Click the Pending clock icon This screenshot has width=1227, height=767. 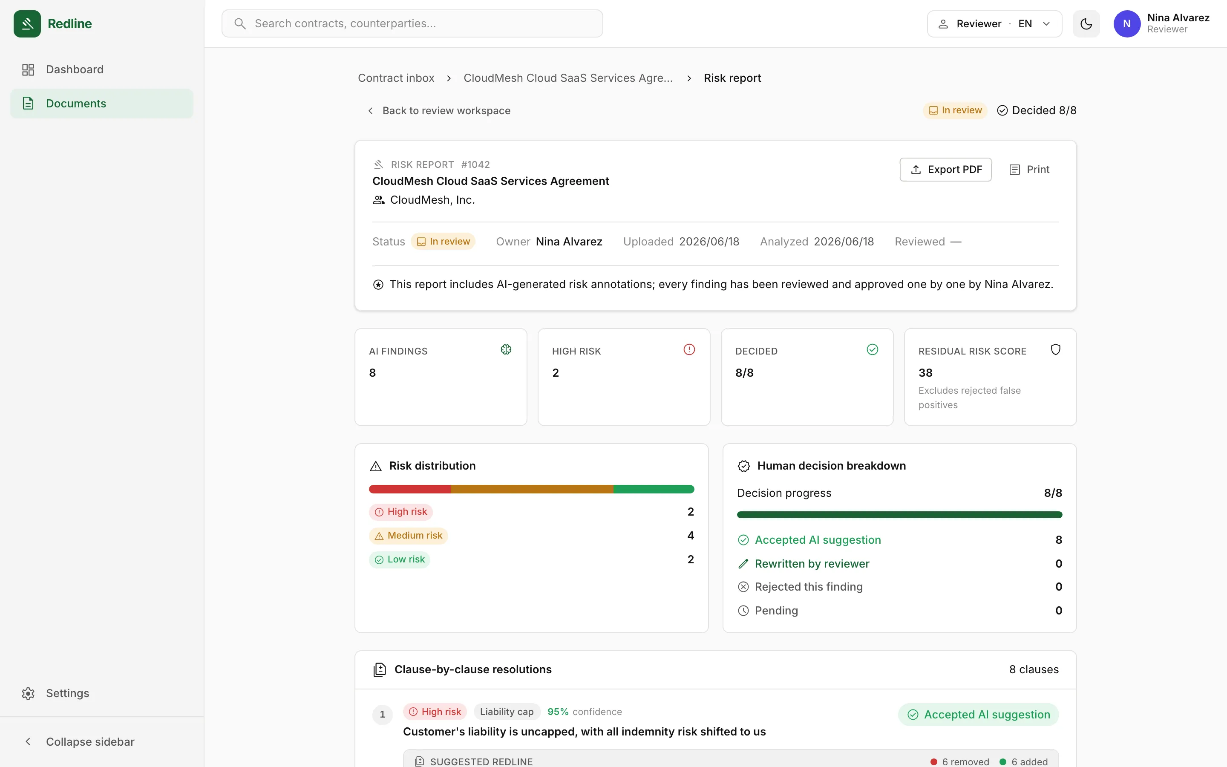743,611
